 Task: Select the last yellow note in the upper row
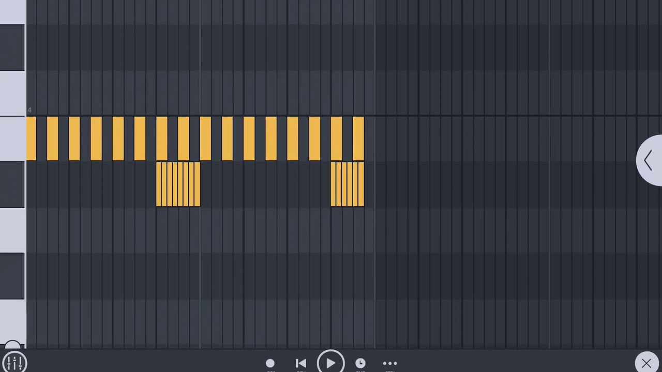click(x=358, y=138)
